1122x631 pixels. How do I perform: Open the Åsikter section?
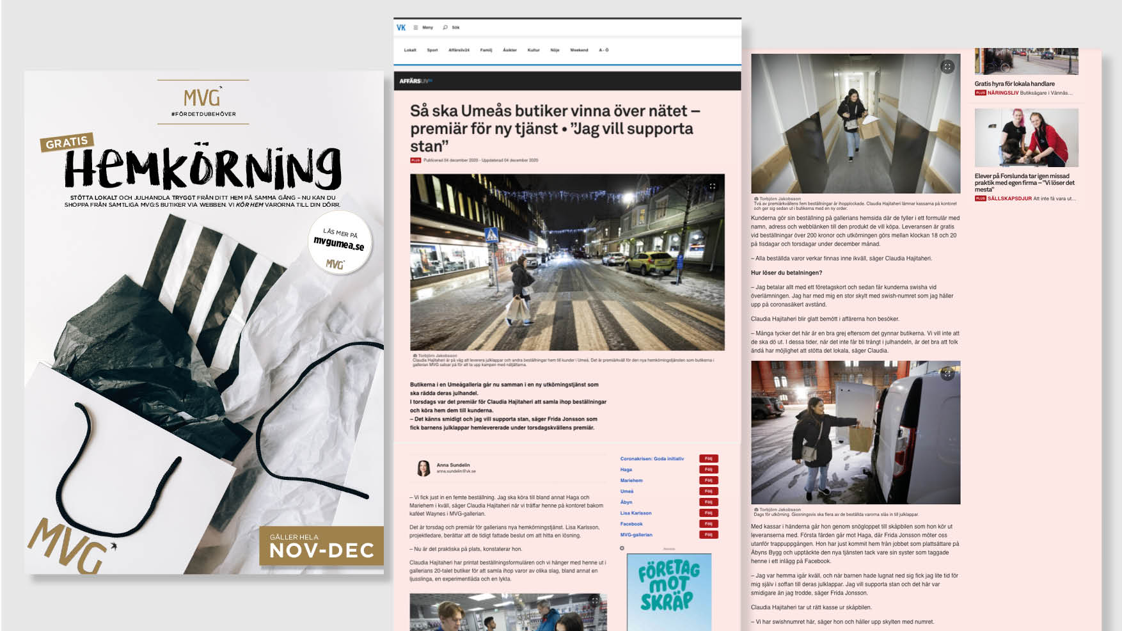click(x=510, y=50)
